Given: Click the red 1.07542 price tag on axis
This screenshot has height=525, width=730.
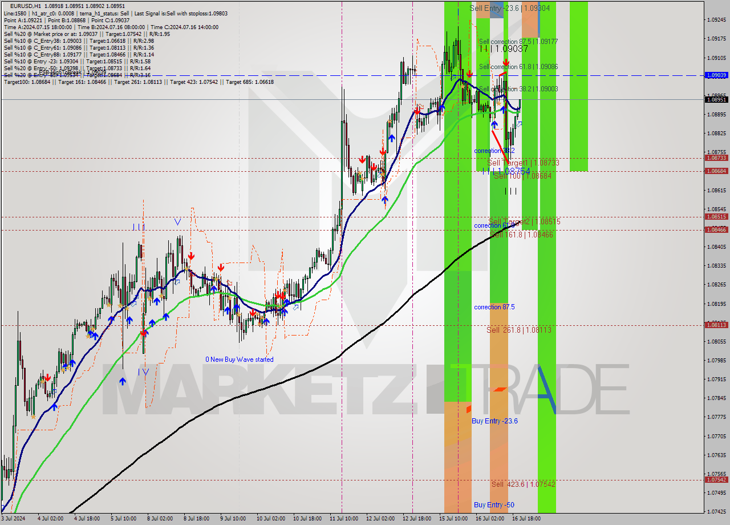Looking at the screenshot, I should tap(716, 479).
